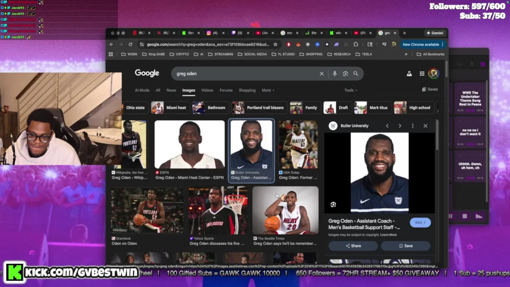Open the Google account avatar

433,73
